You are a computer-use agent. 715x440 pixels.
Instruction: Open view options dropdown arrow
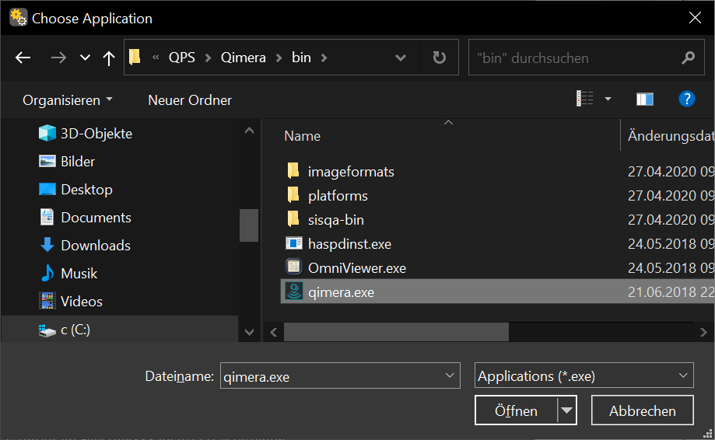tap(608, 99)
